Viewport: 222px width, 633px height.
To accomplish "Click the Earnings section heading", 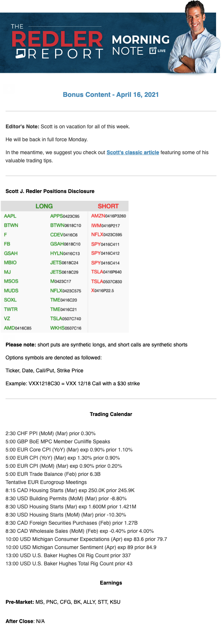I will 111,583.
